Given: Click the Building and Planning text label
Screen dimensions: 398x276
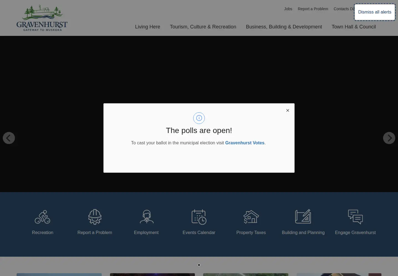Looking at the screenshot, I should pyautogui.click(x=303, y=233).
